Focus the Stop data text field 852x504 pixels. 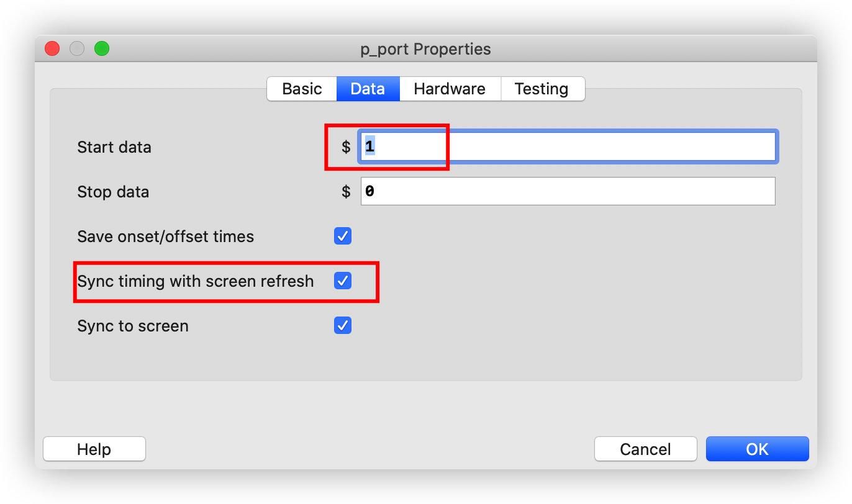tap(568, 192)
